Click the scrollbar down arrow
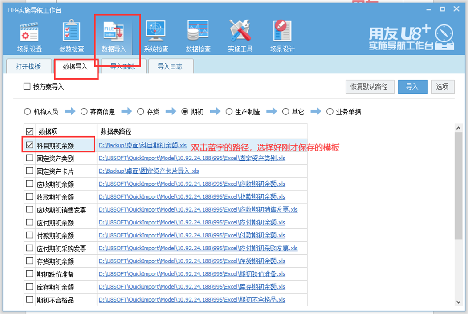 point(459,302)
